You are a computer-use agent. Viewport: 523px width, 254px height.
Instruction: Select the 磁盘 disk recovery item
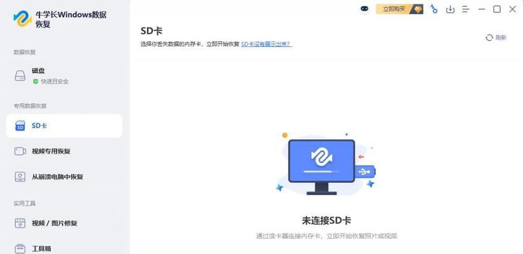pyautogui.click(x=64, y=76)
